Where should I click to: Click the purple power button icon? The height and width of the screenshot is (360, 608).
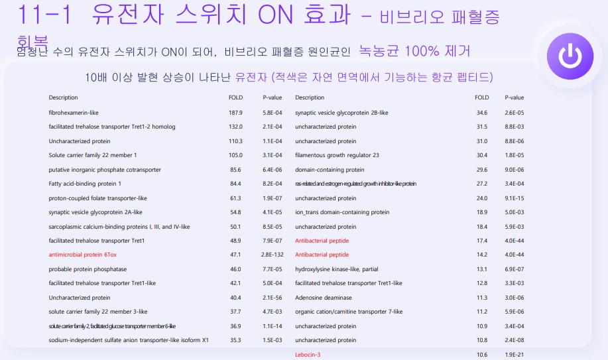[x=568, y=56]
